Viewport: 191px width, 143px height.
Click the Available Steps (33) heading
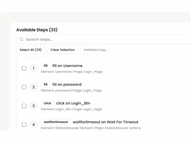(37, 30)
